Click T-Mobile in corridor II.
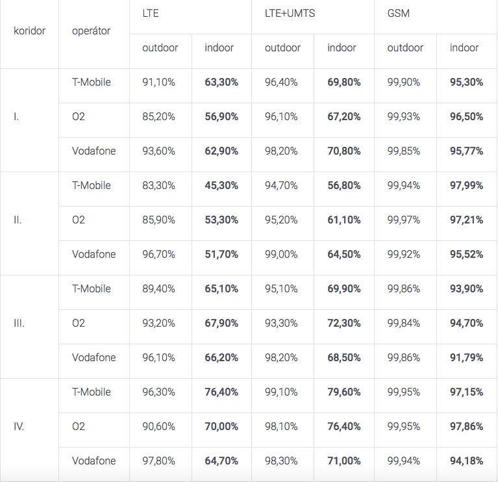 (x=91, y=185)
